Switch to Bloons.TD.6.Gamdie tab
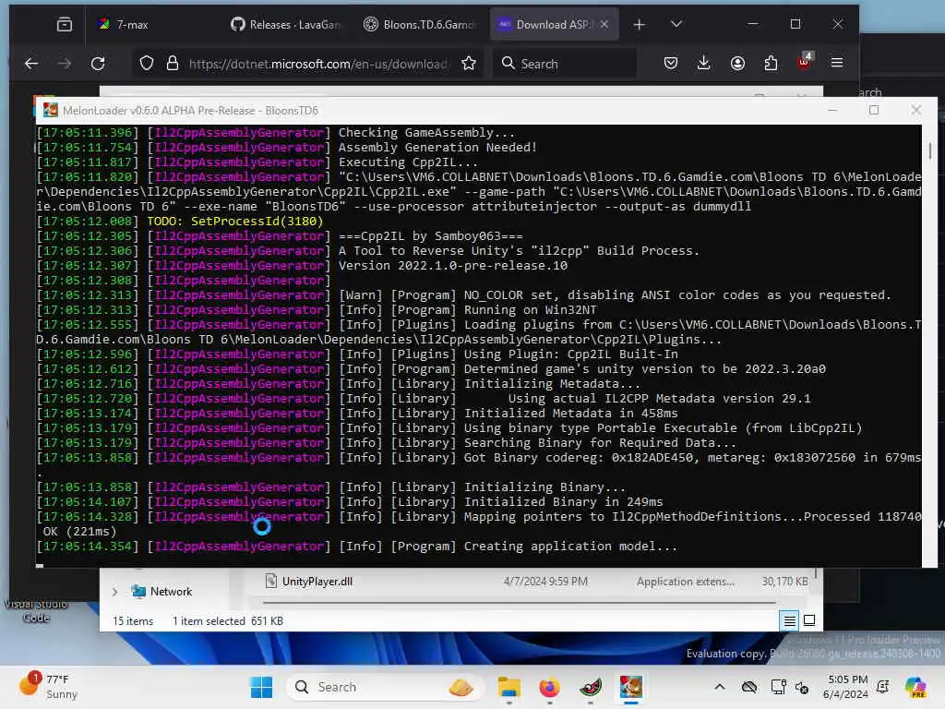The image size is (945, 709). click(420, 24)
